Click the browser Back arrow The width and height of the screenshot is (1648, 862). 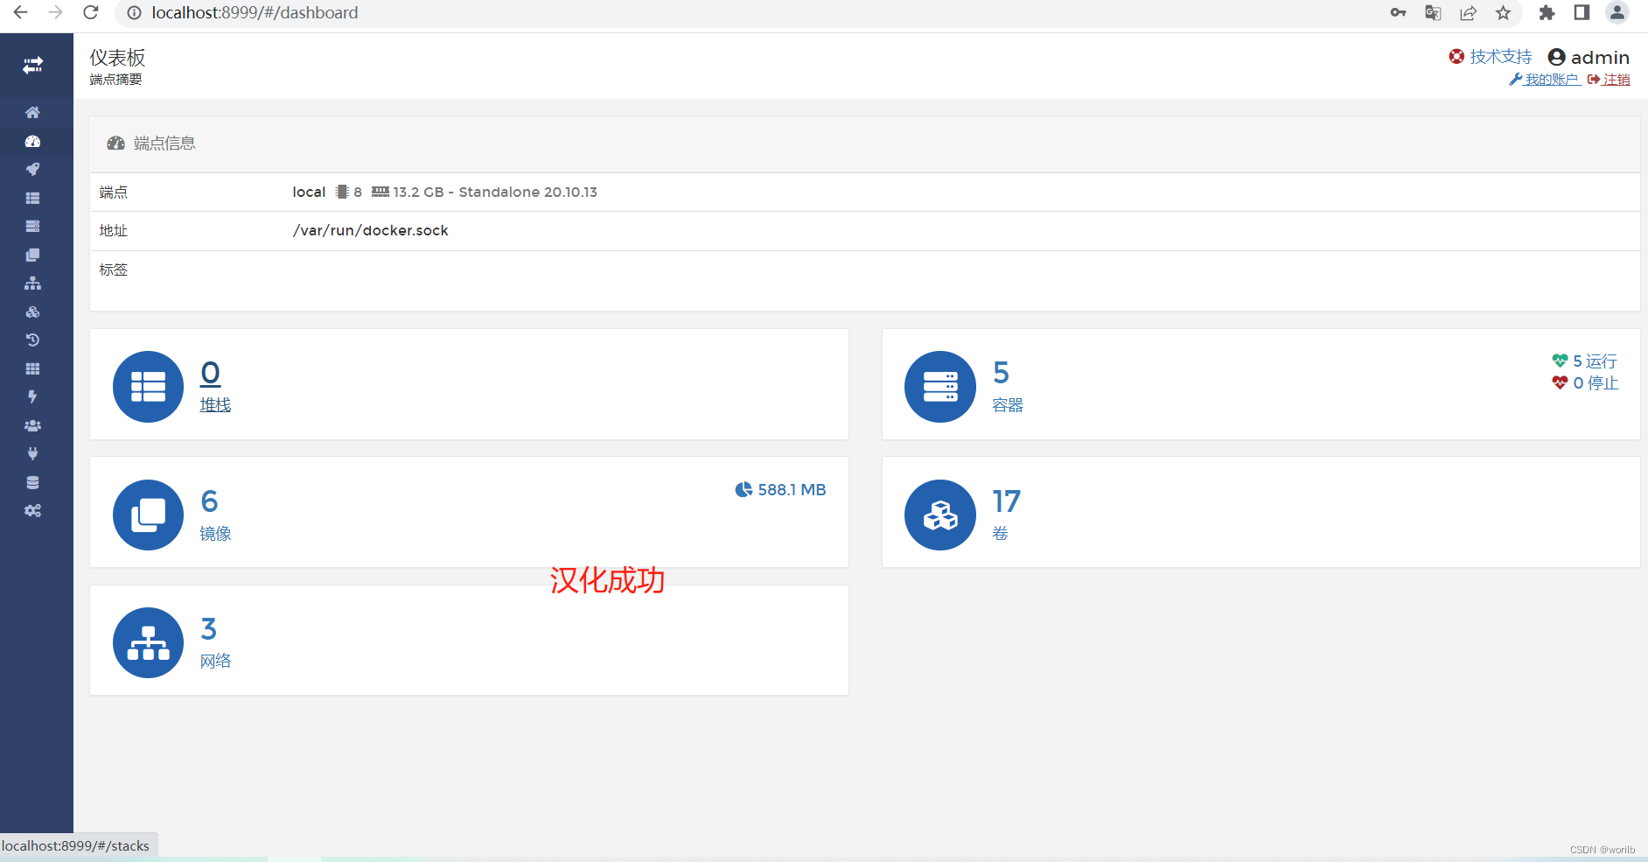tap(20, 12)
